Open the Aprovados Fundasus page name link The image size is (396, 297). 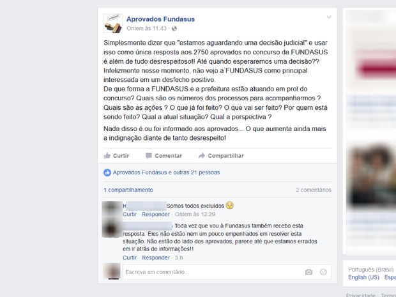coord(160,19)
